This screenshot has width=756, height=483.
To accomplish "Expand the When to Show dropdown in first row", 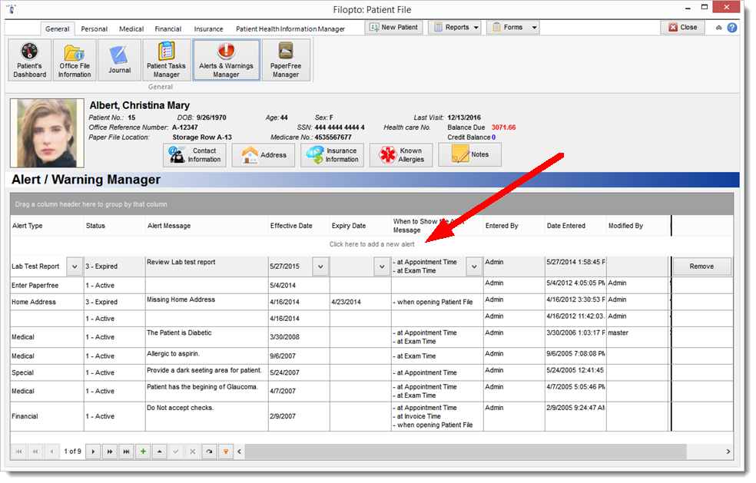I will coord(474,266).
